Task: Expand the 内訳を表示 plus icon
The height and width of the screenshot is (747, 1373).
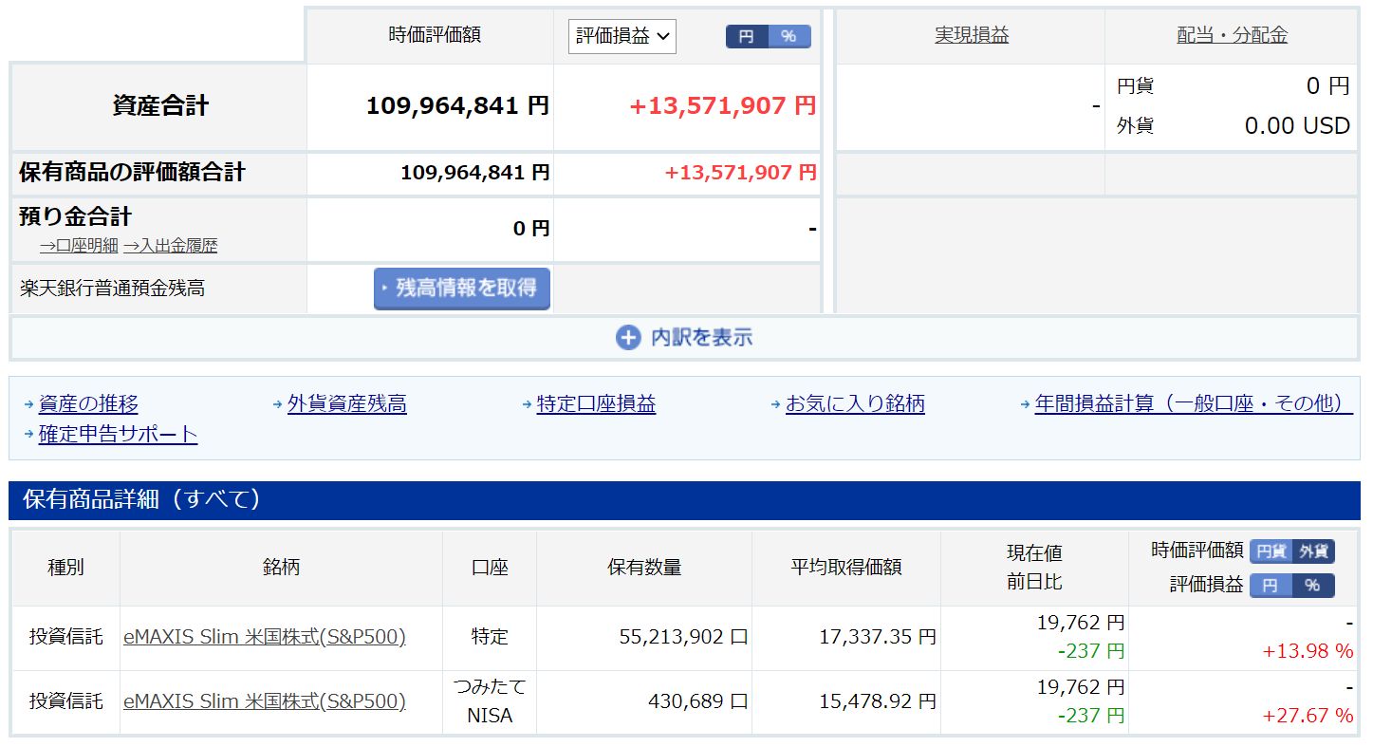Action: click(628, 338)
